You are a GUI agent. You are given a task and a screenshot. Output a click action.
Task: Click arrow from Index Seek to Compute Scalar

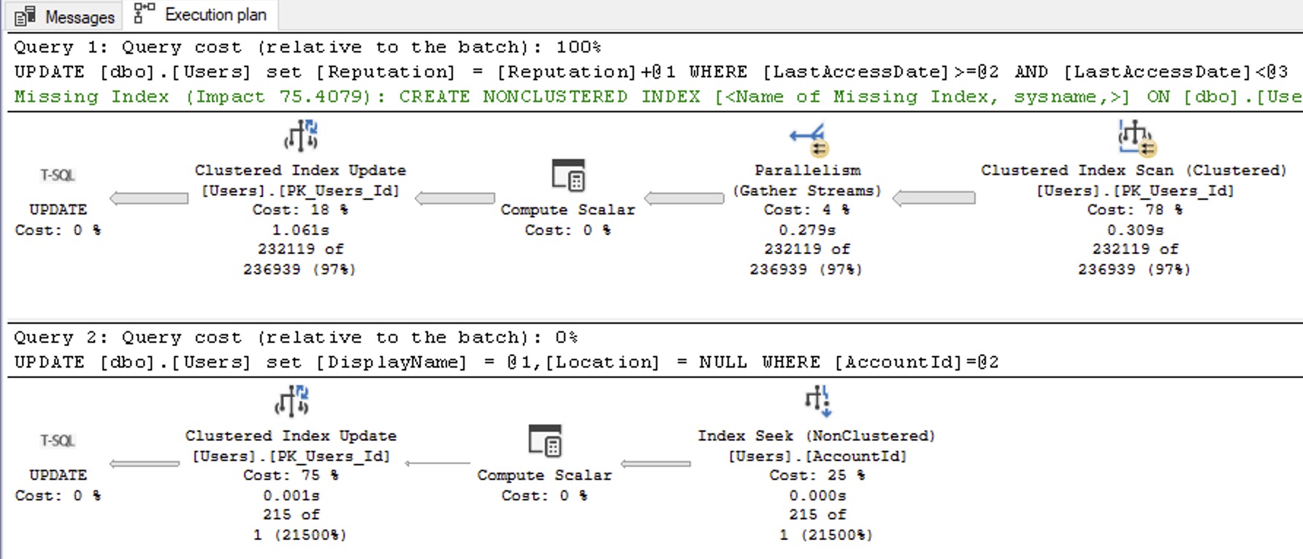tap(655, 463)
